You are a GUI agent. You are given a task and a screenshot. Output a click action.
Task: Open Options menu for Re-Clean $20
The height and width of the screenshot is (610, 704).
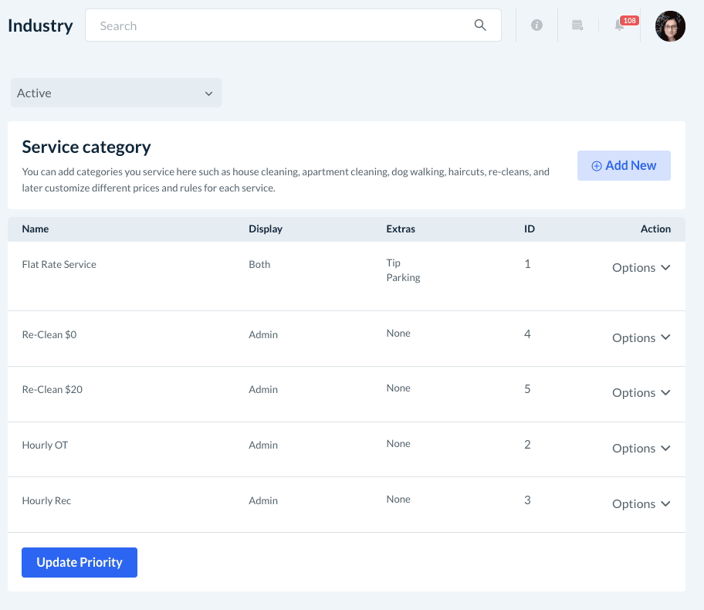point(641,393)
